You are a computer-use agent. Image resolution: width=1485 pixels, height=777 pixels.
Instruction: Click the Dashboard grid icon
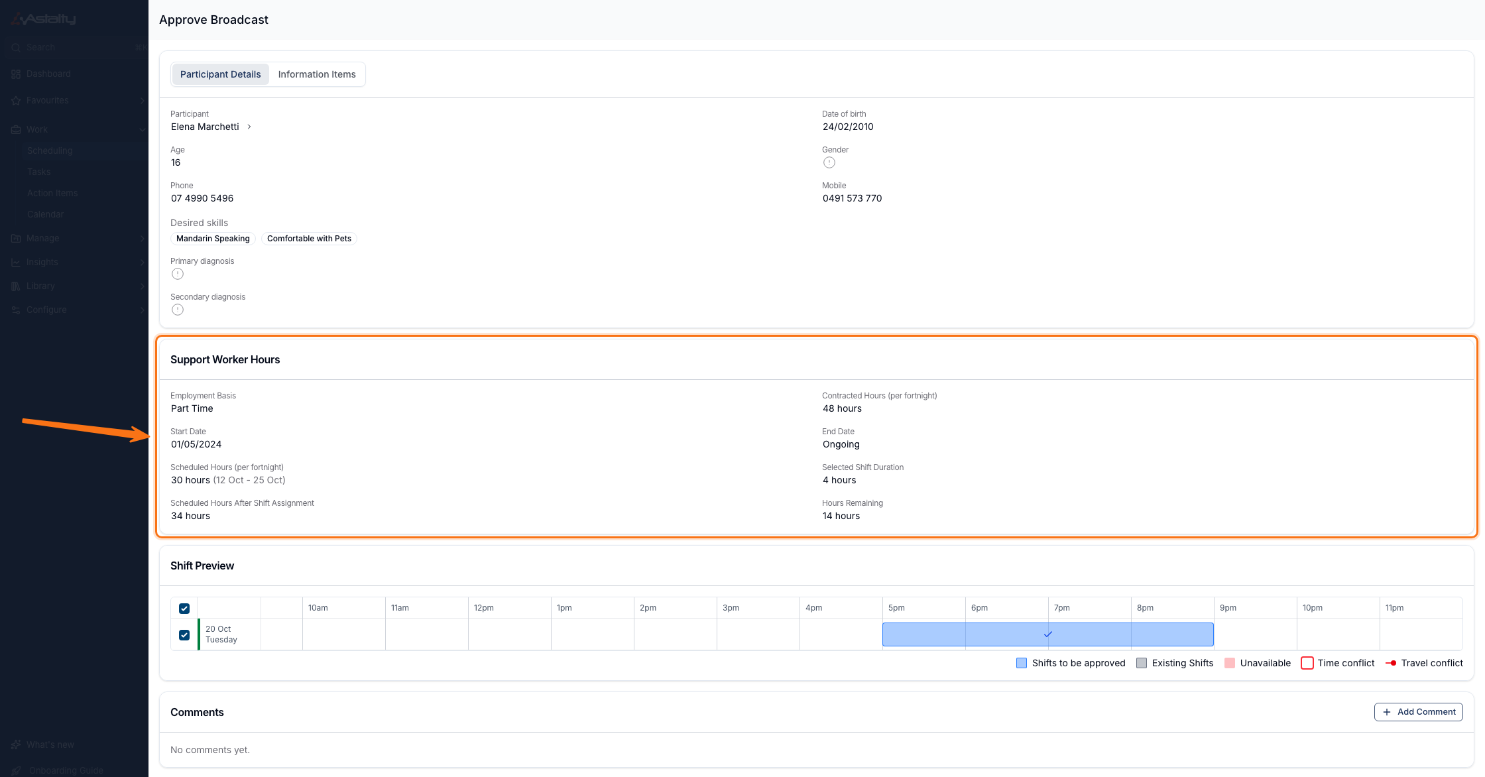[x=16, y=74]
